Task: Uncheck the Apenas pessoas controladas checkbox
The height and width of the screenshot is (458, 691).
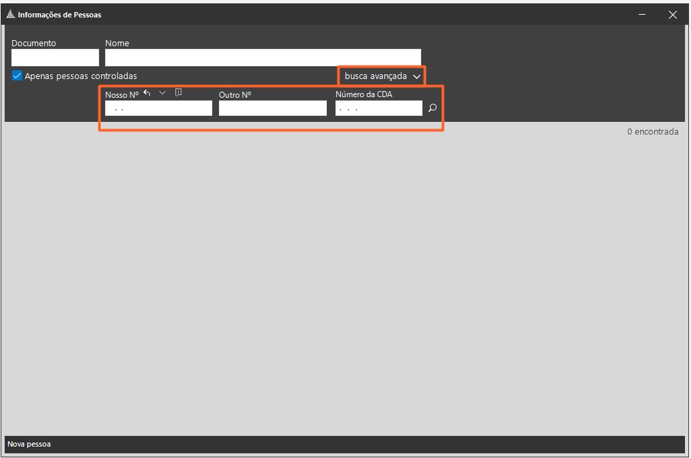Action: point(17,76)
